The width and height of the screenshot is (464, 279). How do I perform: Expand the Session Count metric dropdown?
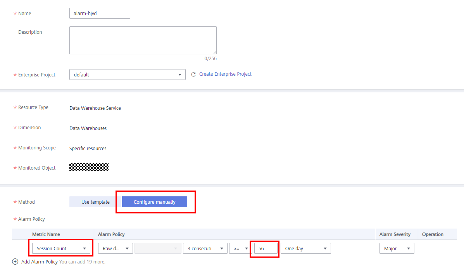point(61,248)
